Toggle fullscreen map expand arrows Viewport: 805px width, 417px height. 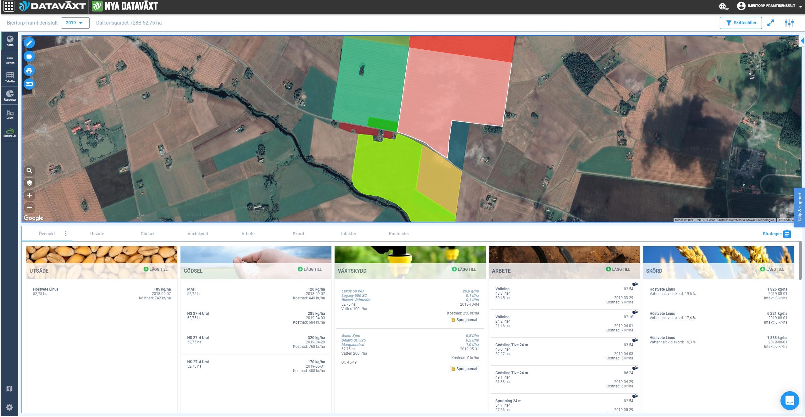pos(770,23)
